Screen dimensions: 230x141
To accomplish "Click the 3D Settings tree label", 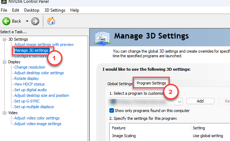I will [x=18, y=39].
